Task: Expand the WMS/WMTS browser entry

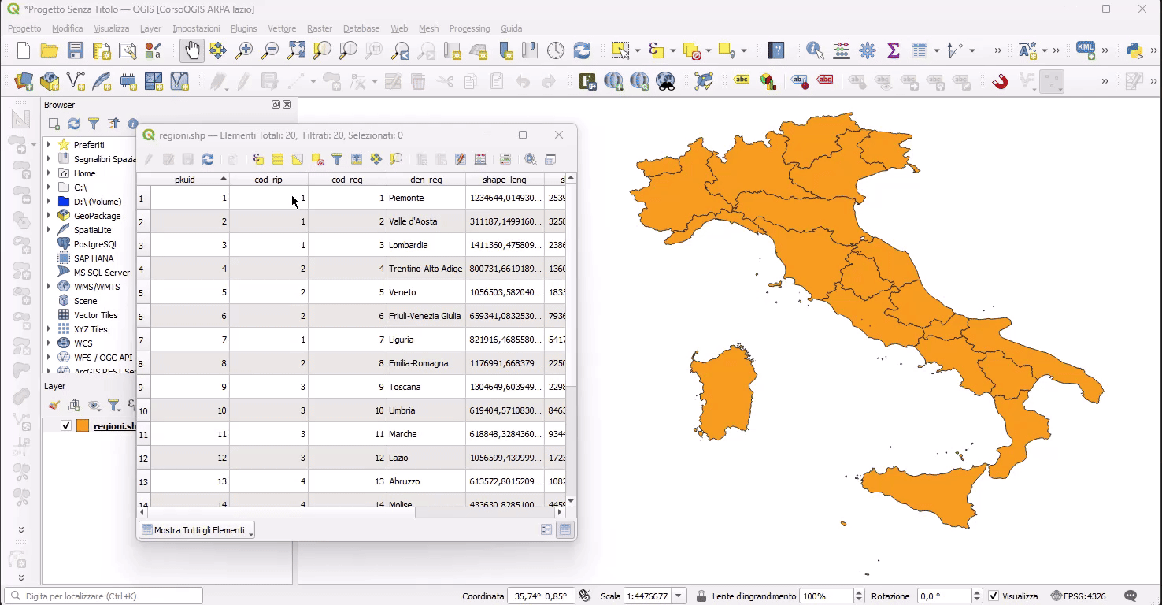Action: pyautogui.click(x=49, y=287)
